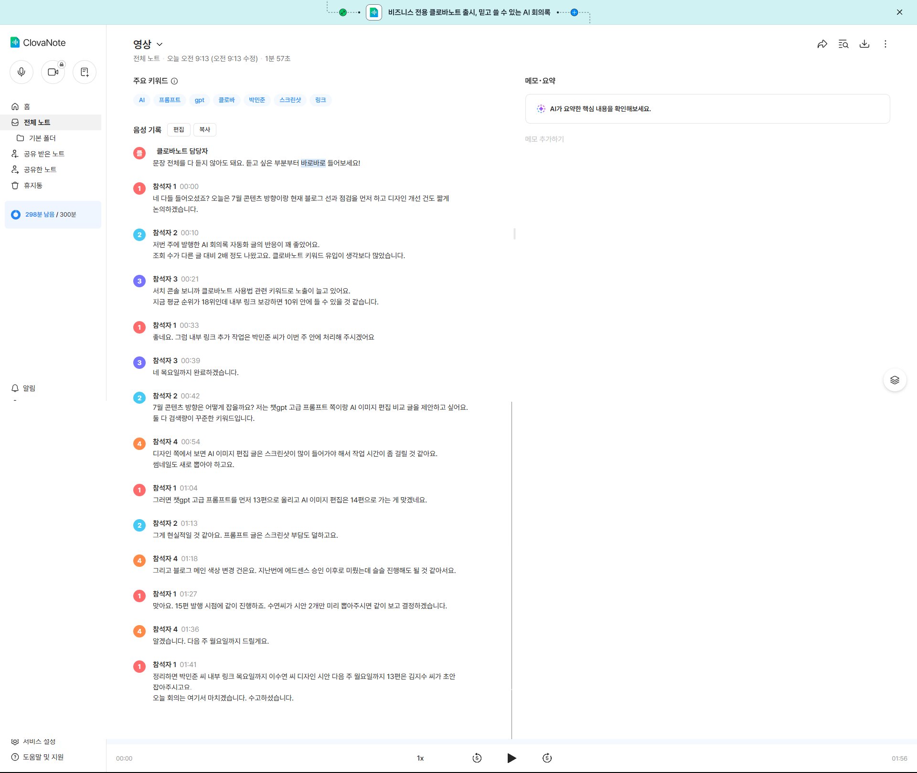Click the sentence 알겠습니다. 다음 주 월요일까지 드릴게요.

click(x=211, y=641)
